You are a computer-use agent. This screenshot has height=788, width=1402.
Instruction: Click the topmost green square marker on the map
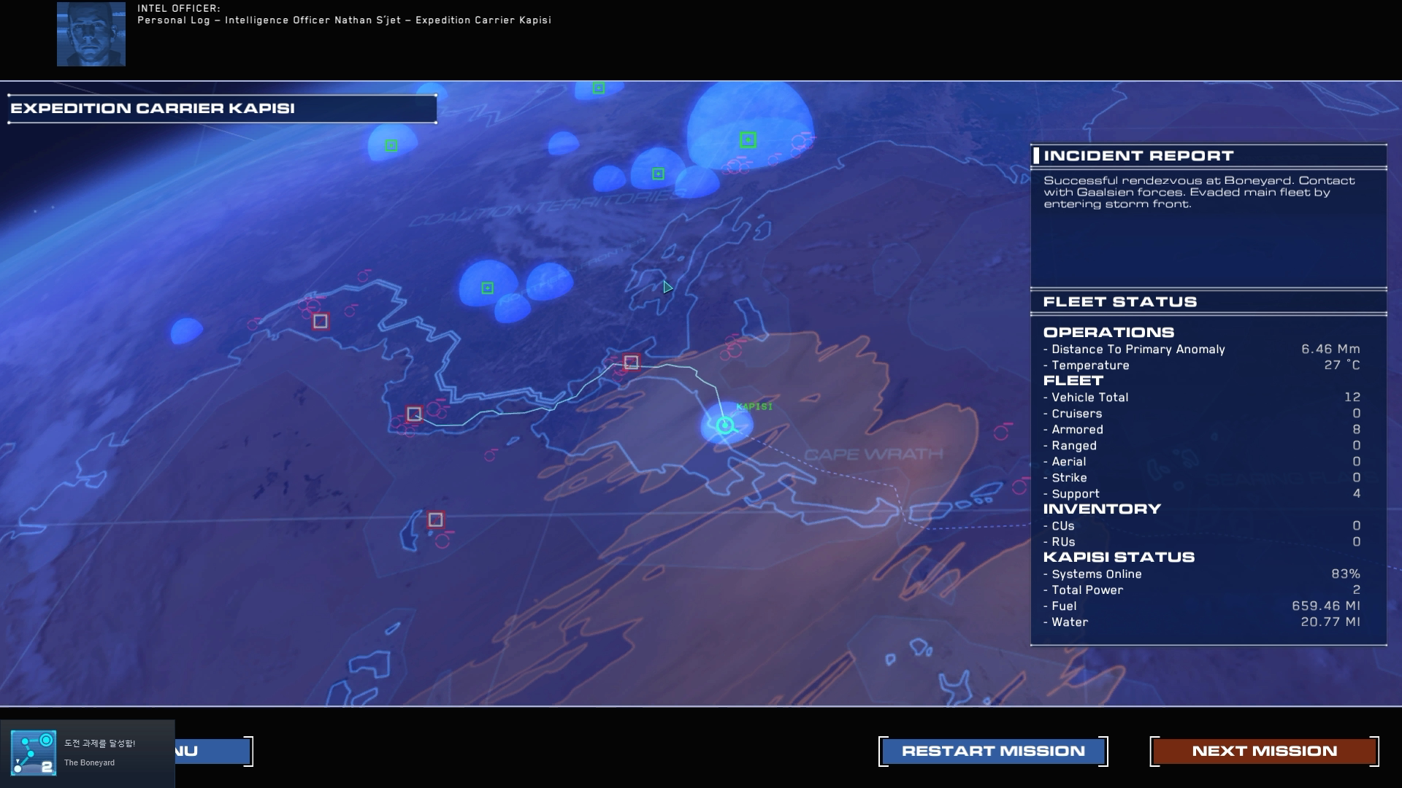(x=598, y=88)
